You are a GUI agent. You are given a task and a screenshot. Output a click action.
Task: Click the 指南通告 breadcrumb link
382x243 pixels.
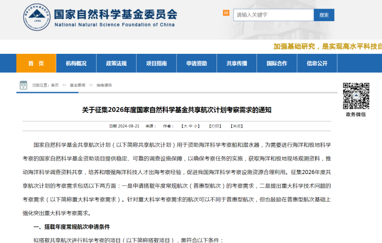(x=104, y=85)
